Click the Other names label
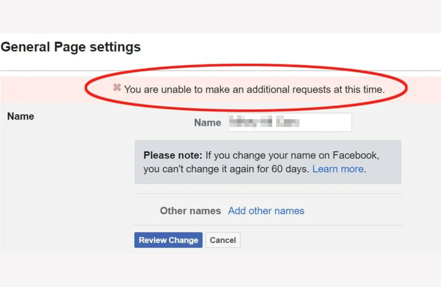 tap(190, 211)
